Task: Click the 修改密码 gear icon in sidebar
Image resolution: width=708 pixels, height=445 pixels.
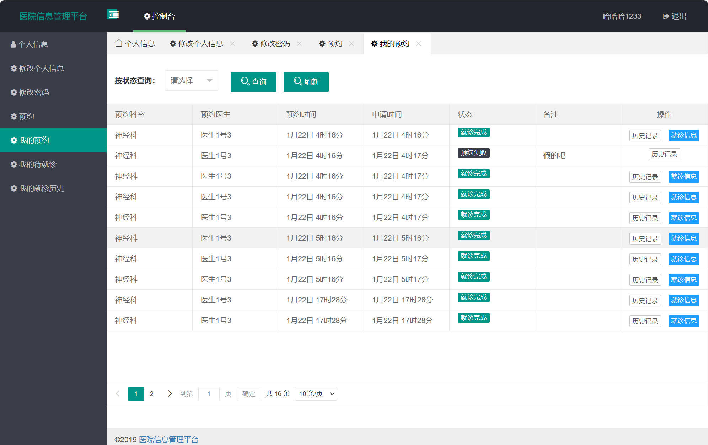Action: click(14, 92)
